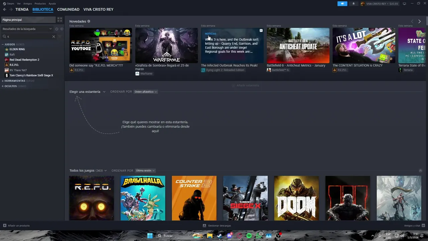Switch to the BIBLIOTECA tab
The width and height of the screenshot is (428, 241).
pyautogui.click(x=43, y=9)
